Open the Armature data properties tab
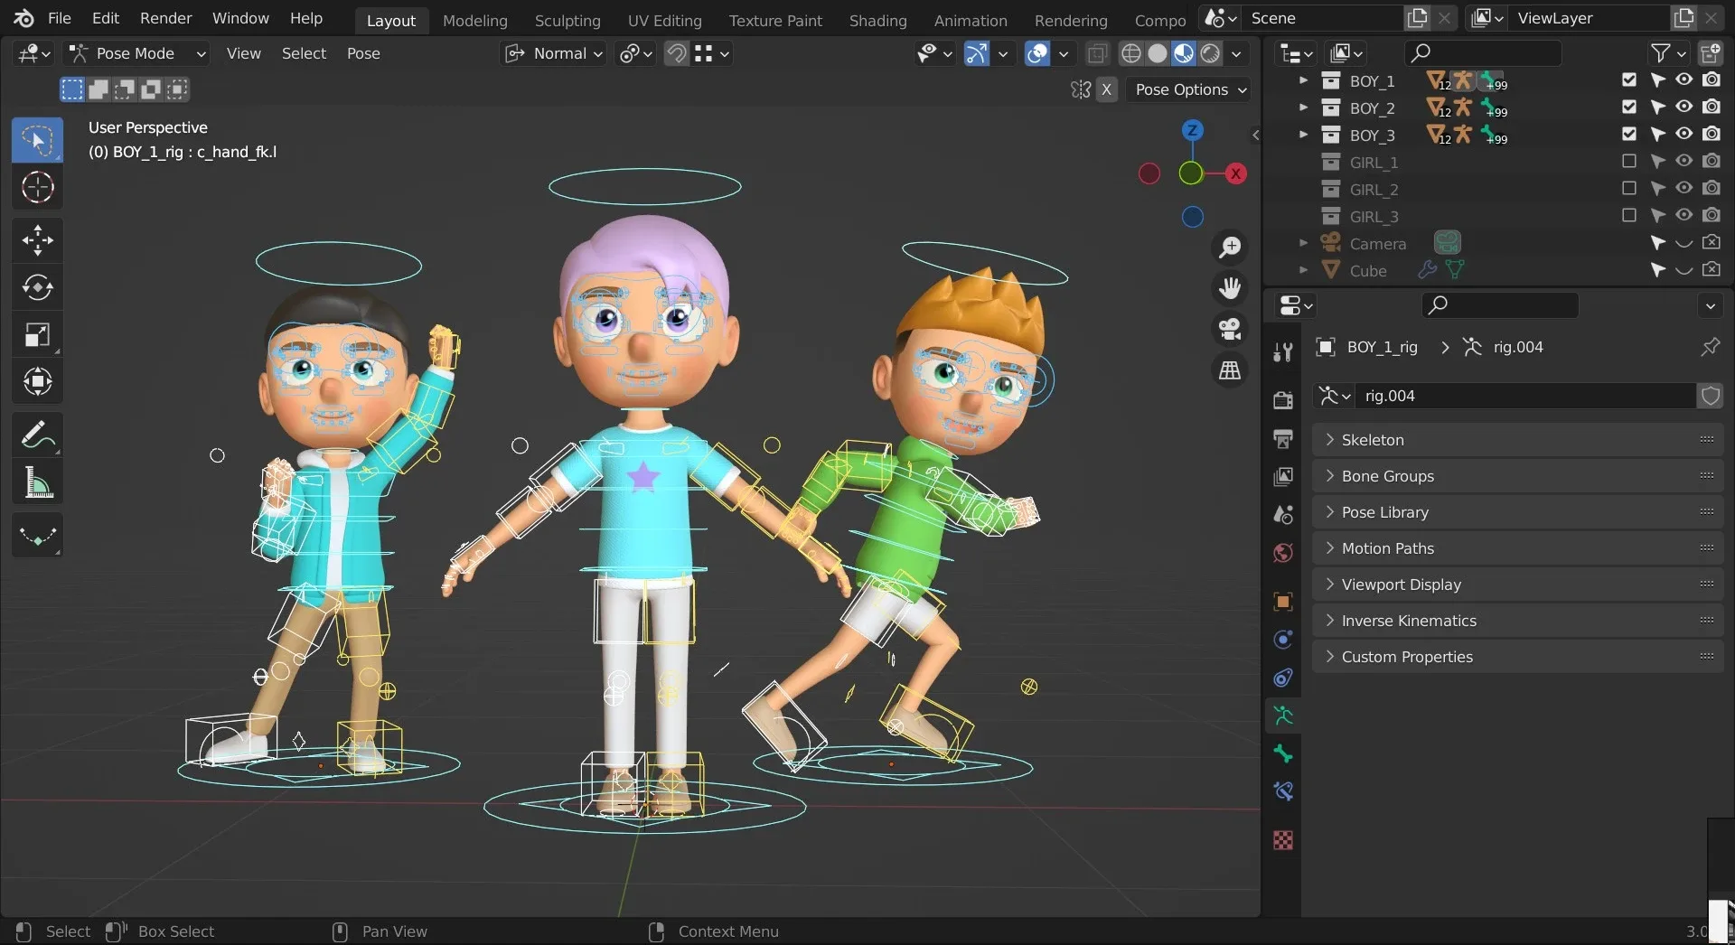 click(1282, 716)
